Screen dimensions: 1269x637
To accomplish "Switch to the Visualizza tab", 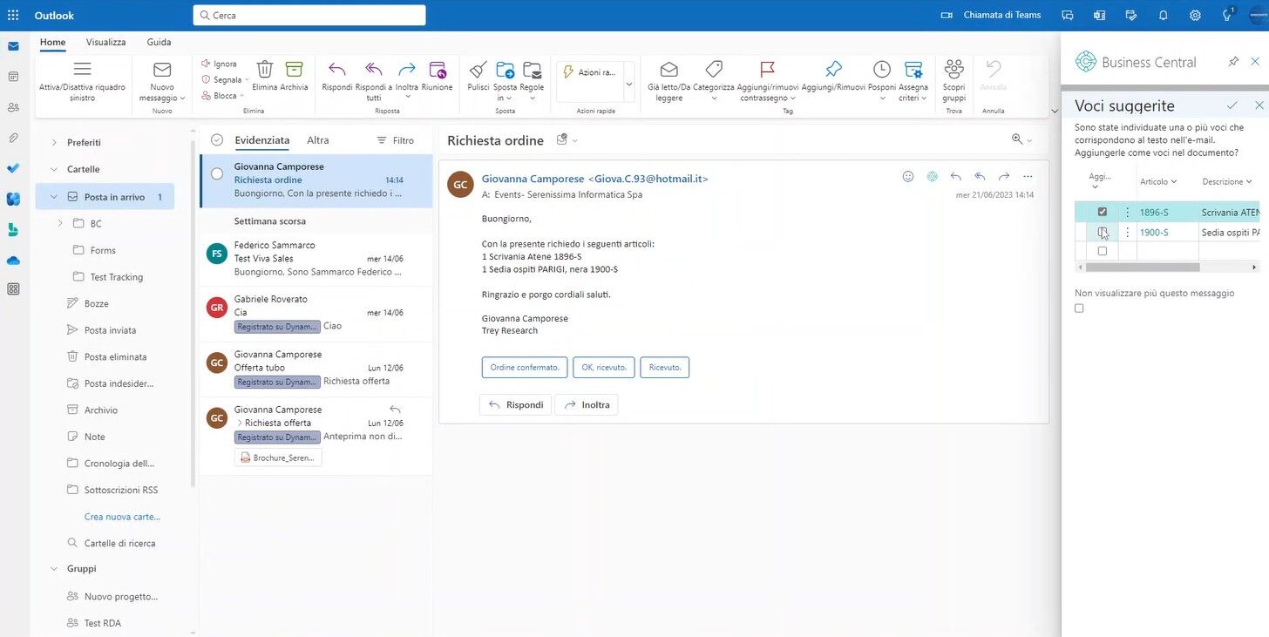I will (x=105, y=41).
